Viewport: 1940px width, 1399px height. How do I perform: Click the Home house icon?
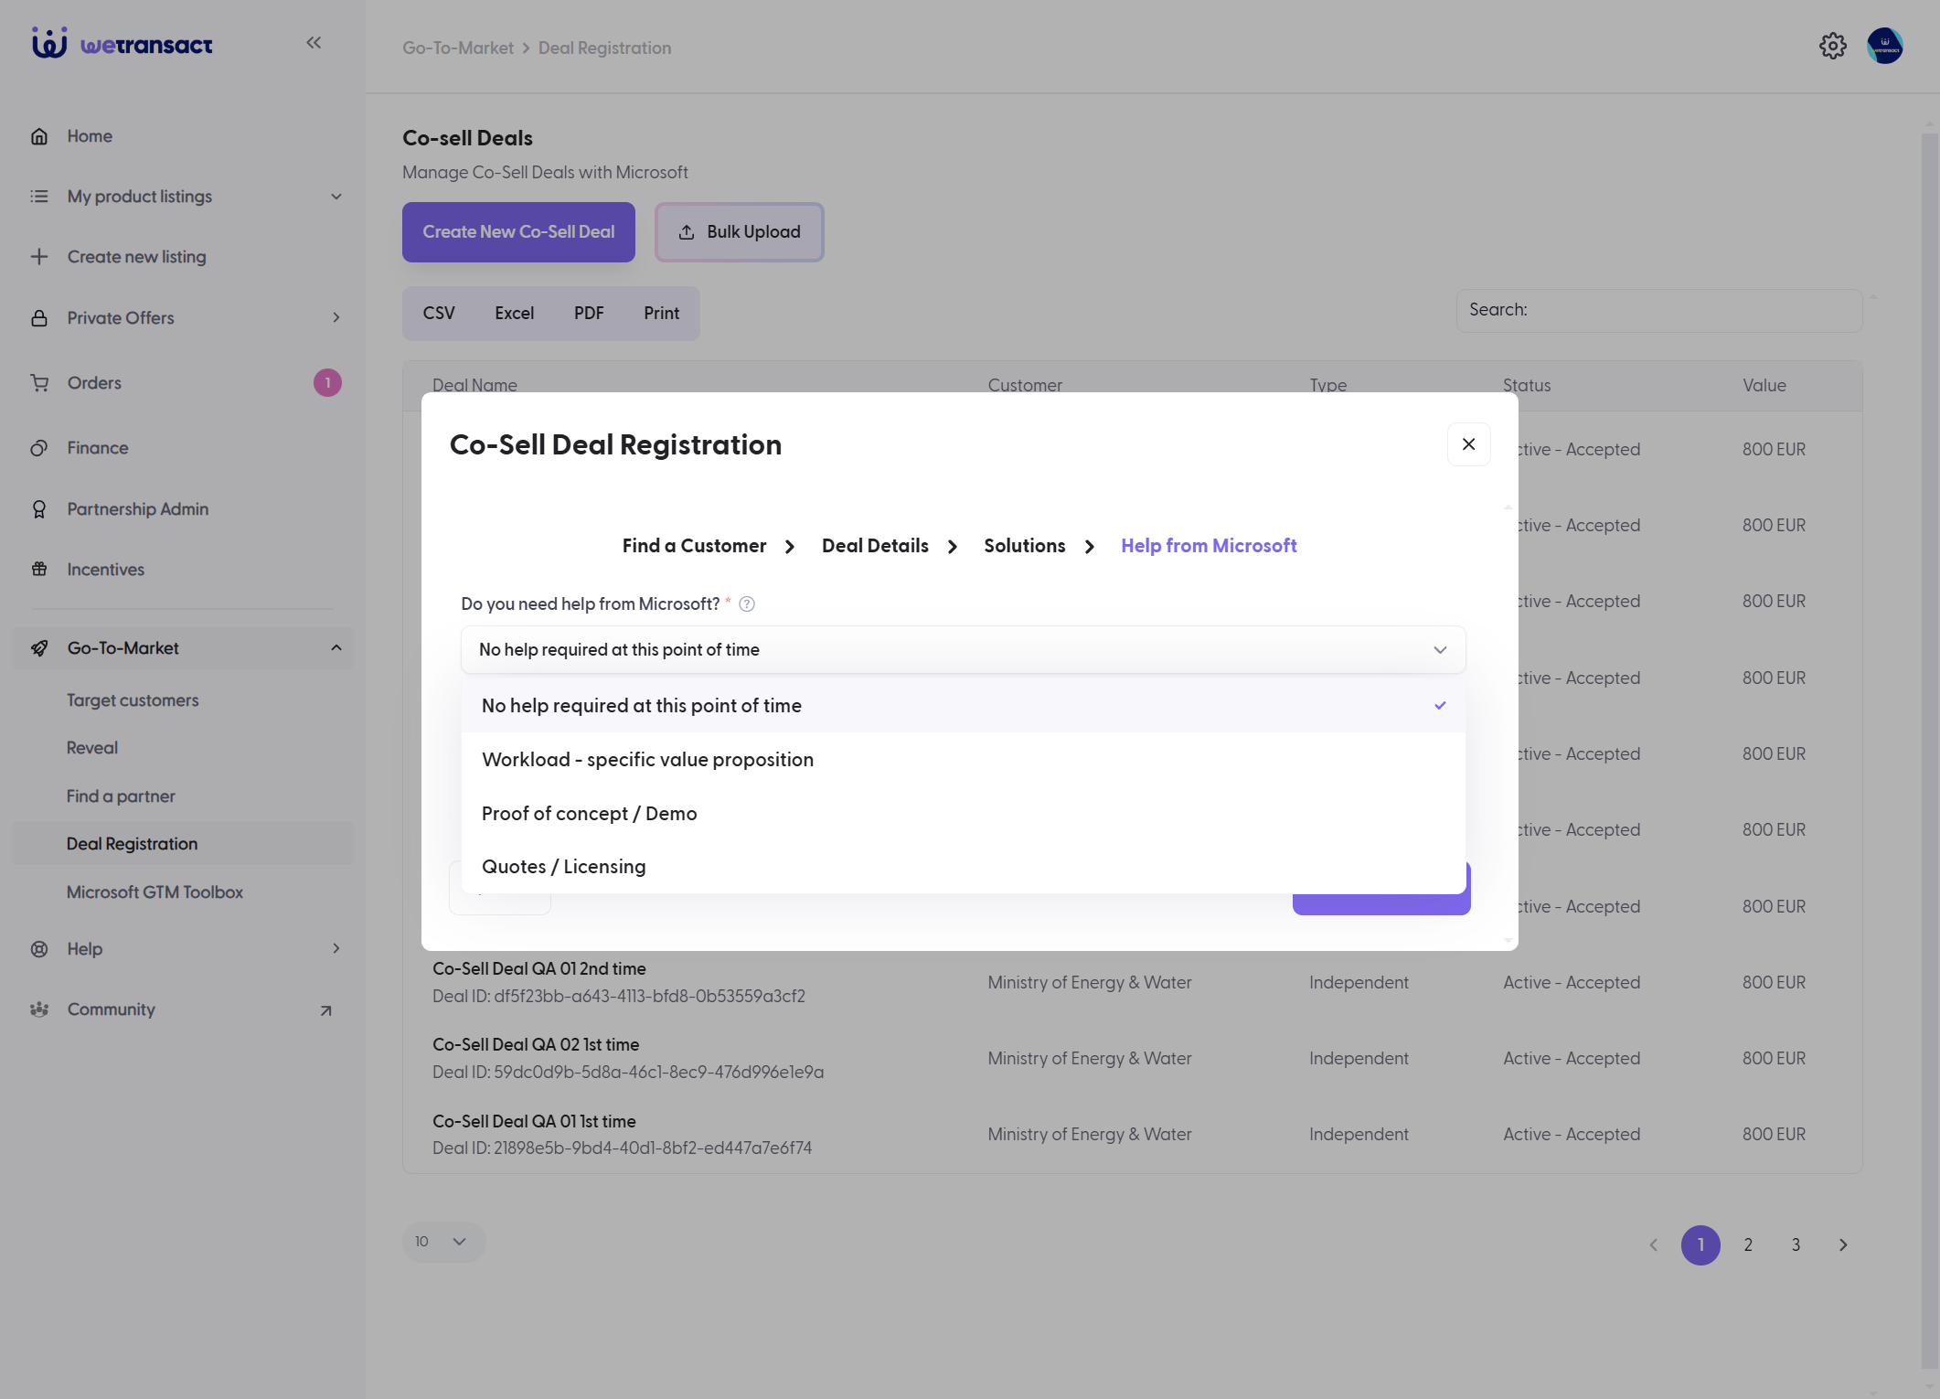point(39,136)
